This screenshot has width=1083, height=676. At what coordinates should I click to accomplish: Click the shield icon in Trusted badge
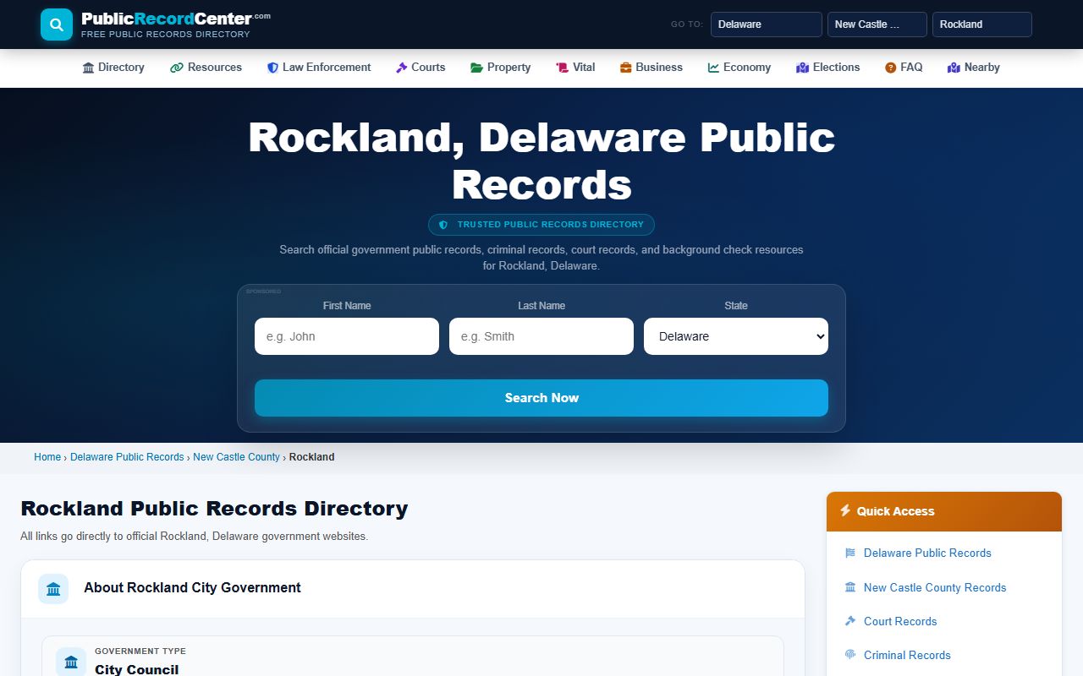443,225
